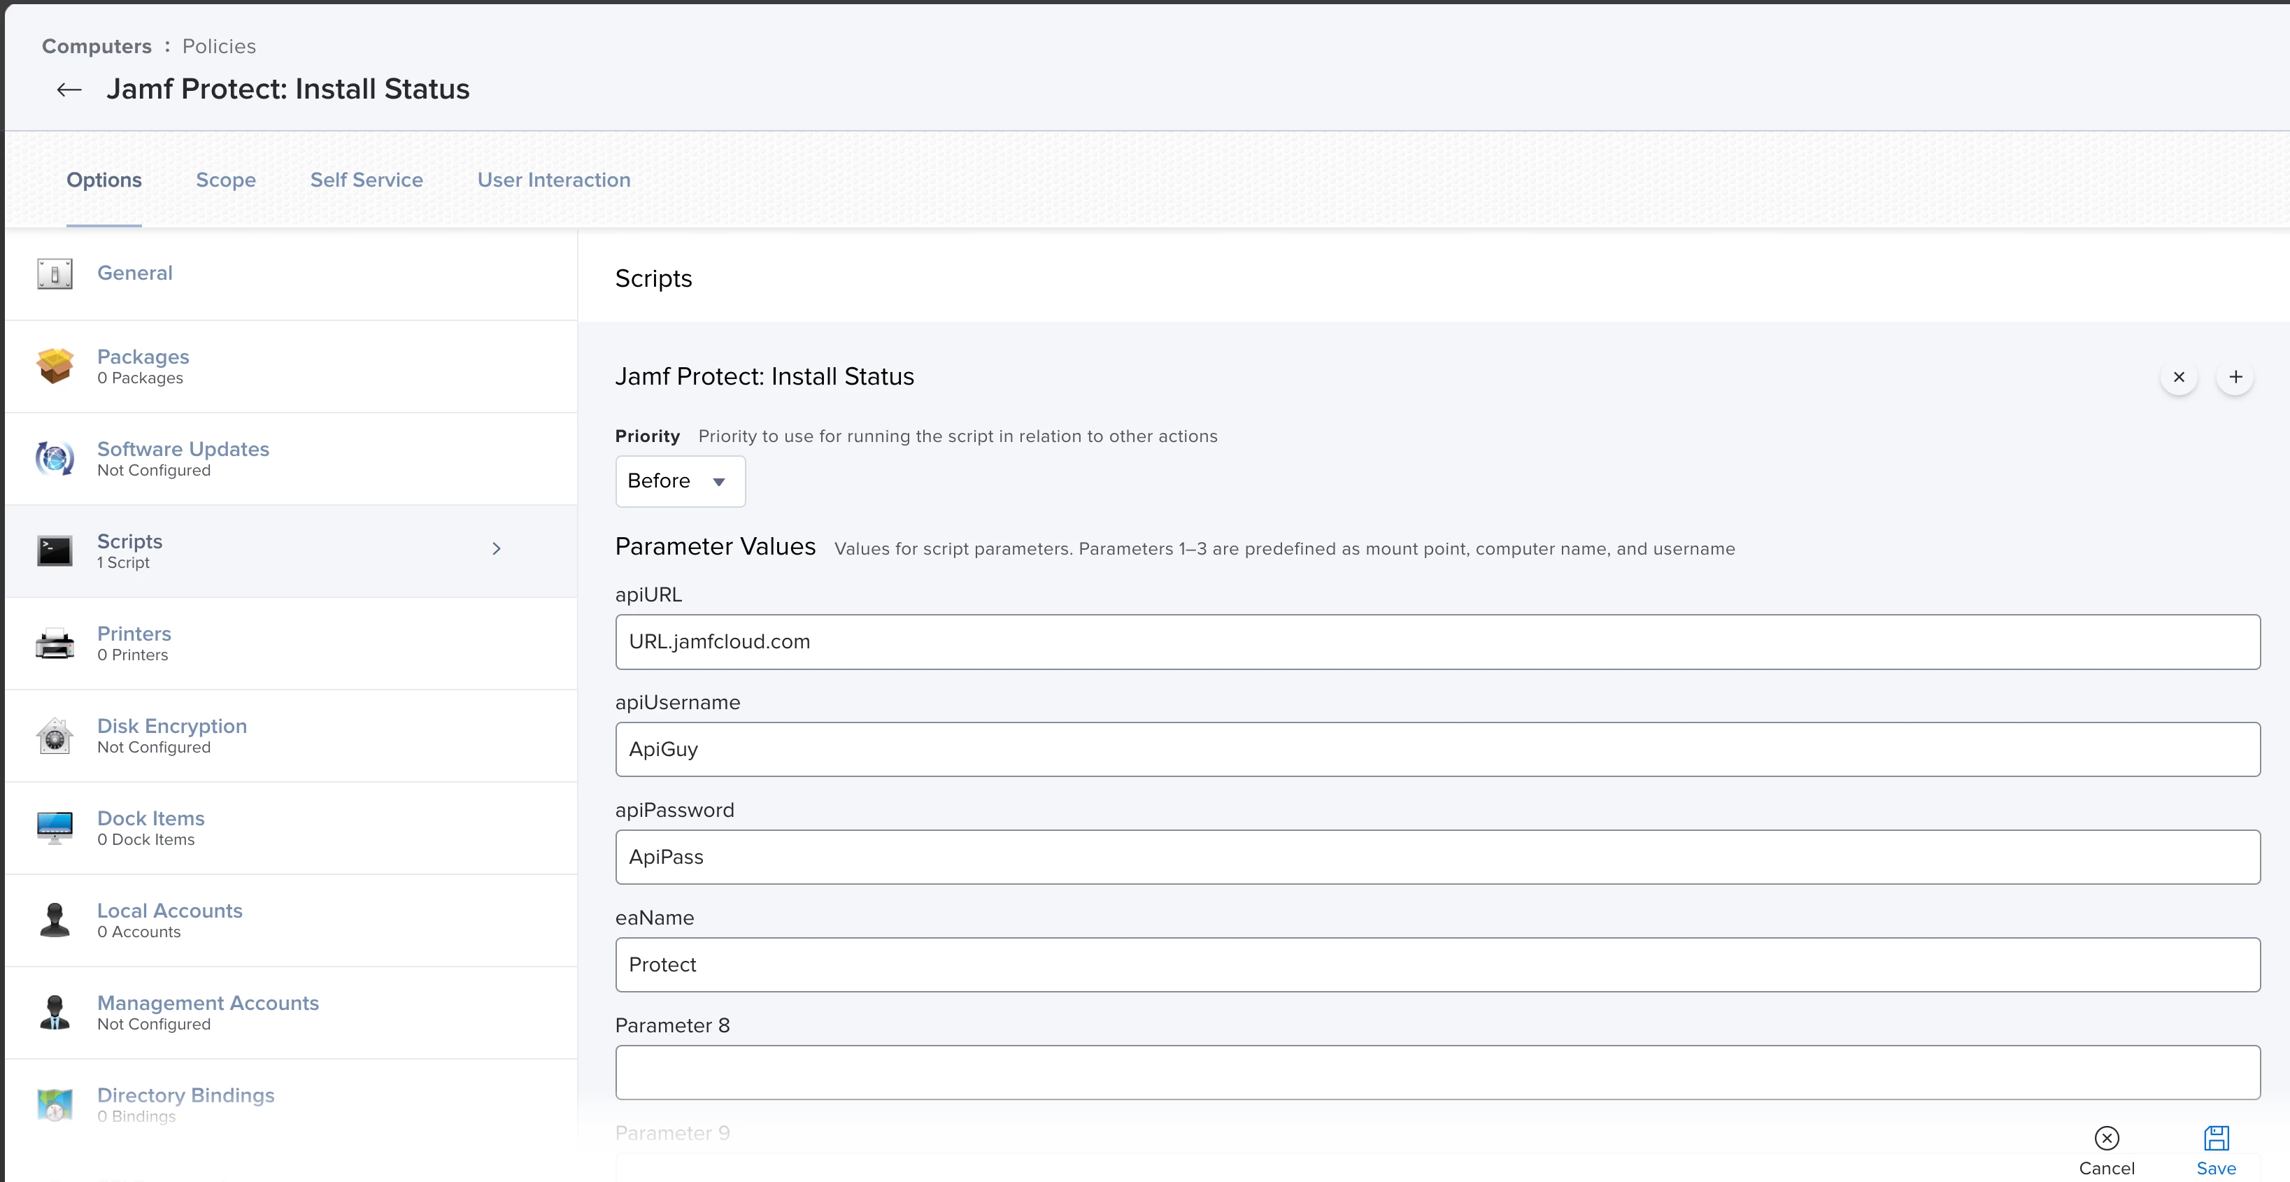The width and height of the screenshot is (2290, 1182).
Task: Open the Priority dropdown set to Before
Action: pyautogui.click(x=680, y=480)
